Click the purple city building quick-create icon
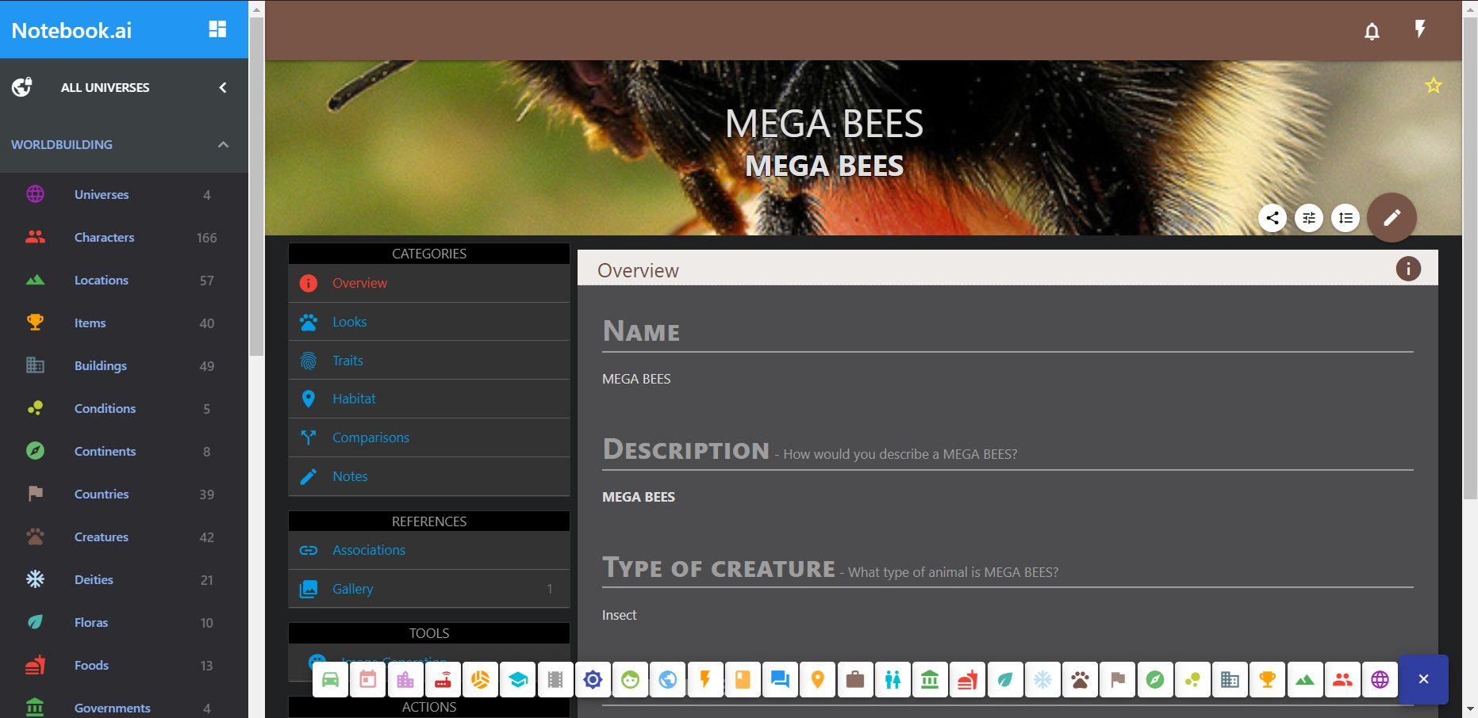The height and width of the screenshot is (718, 1478). click(405, 680)
